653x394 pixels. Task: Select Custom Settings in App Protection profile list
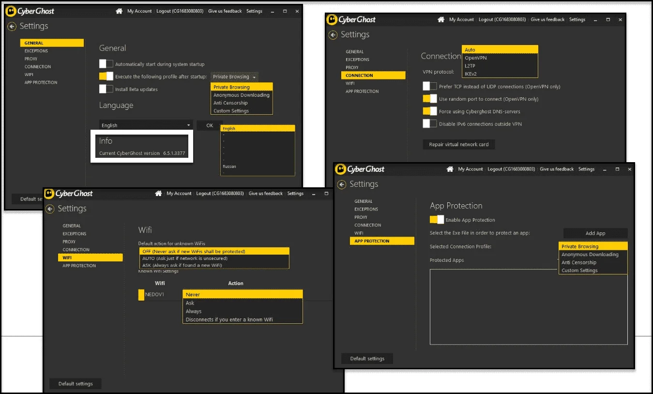point(593,270)
